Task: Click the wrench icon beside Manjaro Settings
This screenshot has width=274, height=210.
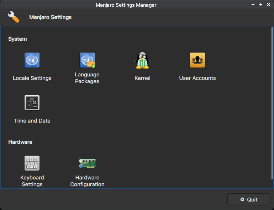Action: [14, 17]
